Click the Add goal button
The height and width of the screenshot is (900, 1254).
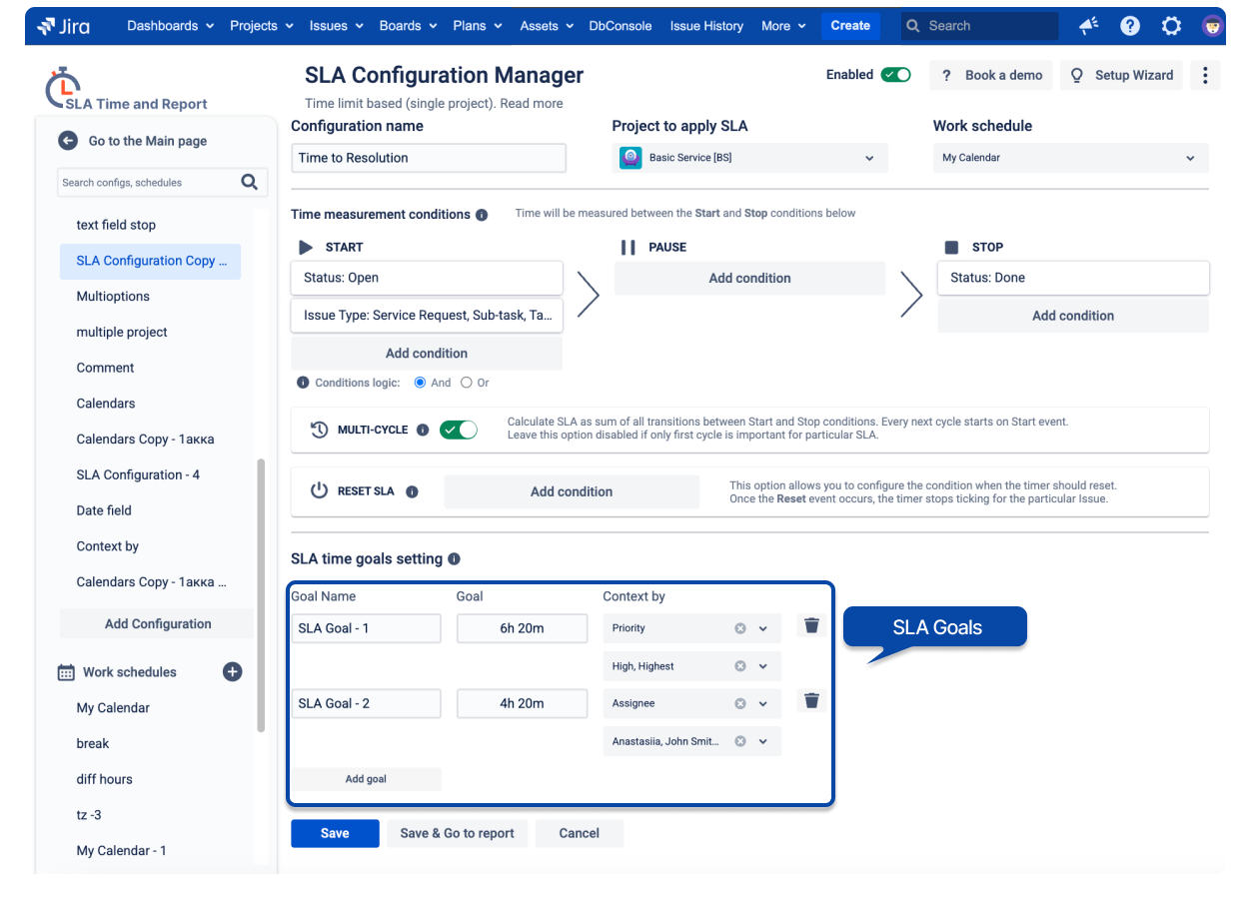(366, 779)
